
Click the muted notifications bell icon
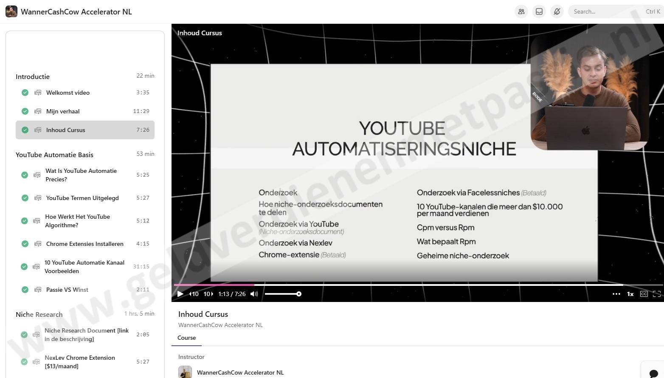coord(557,11)
